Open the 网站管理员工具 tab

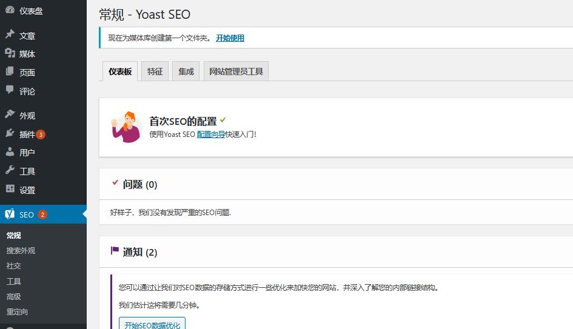[x=236, y=71]
